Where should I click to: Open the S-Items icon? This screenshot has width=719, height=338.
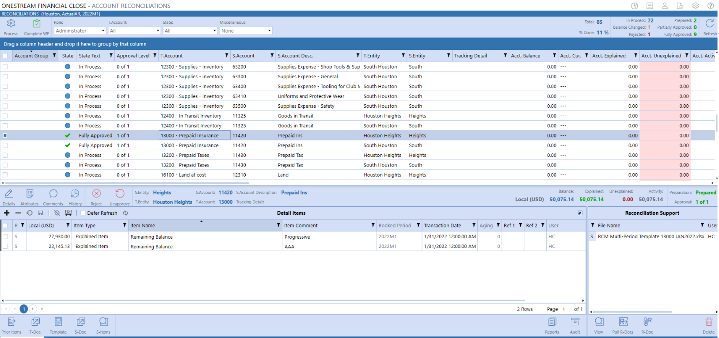[103, 322]
